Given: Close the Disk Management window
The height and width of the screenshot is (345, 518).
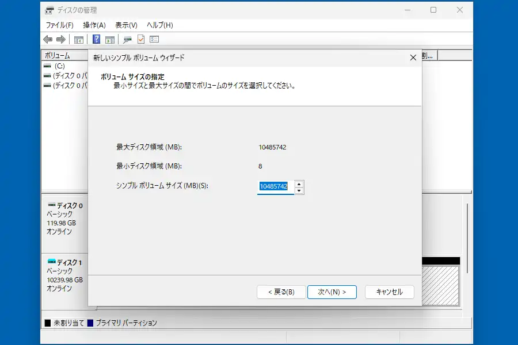Looking at the screenshot, I should coord(460,10).
